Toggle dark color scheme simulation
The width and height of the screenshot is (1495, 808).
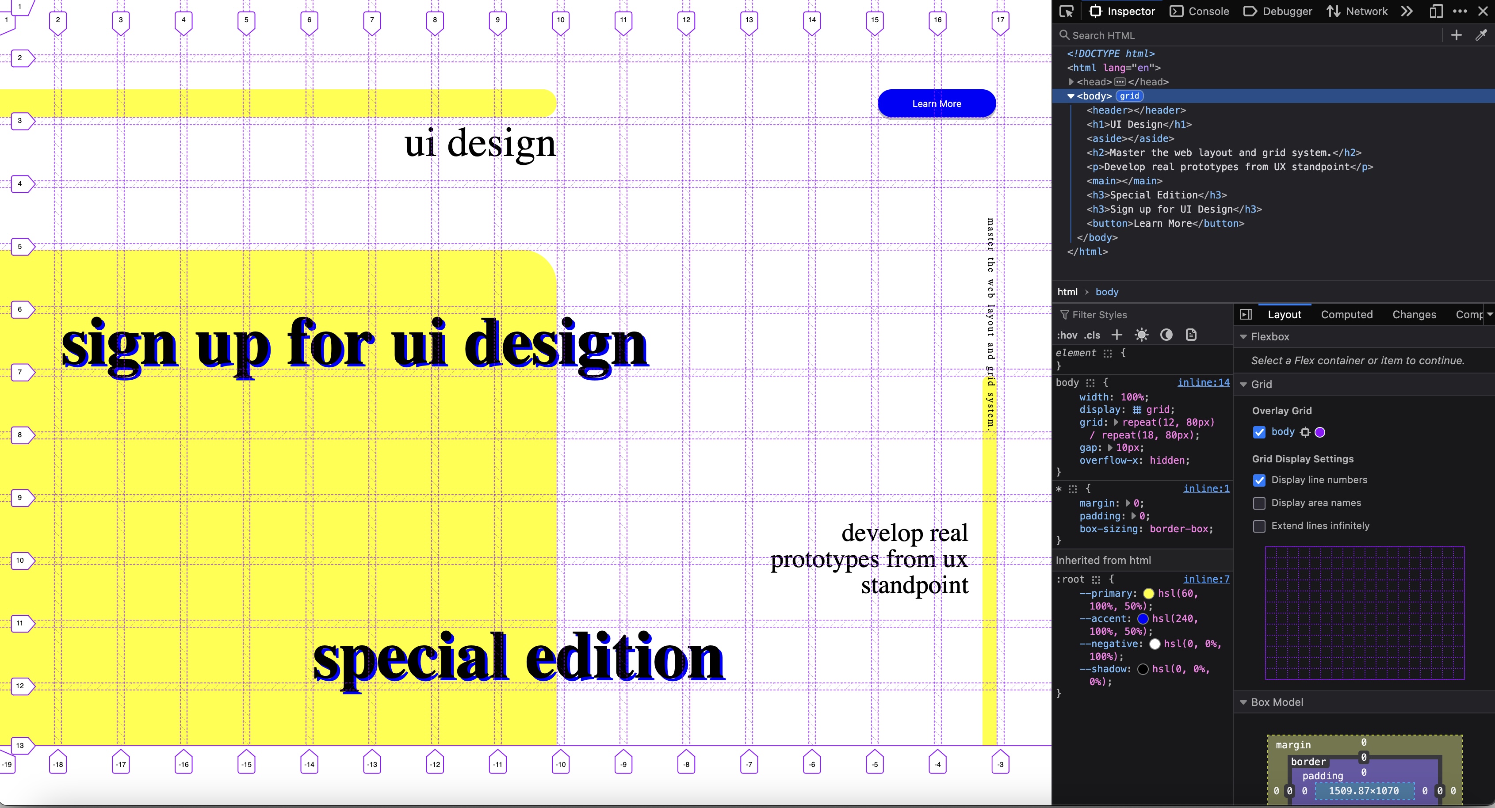[1166, 335]
